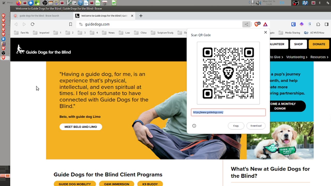Toggle the browser sidebar panel icon
The image size is (331, 186).
point(327,24)
